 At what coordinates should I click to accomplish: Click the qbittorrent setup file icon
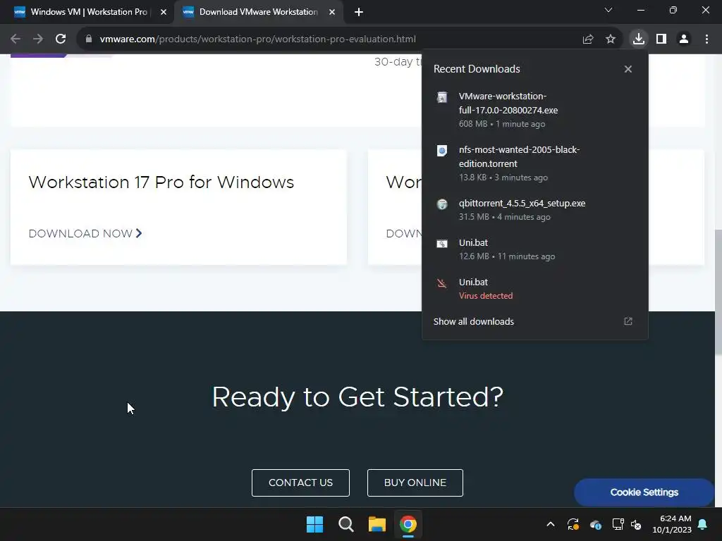(x=442, y=204)
